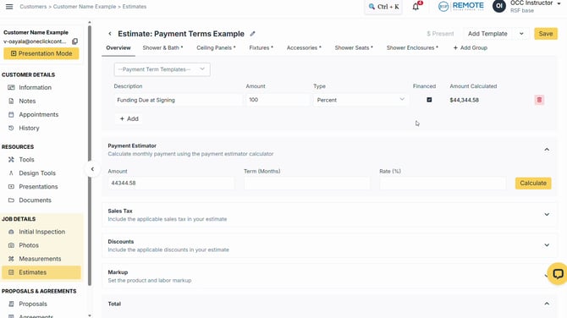Image resolution: width=567 pixels, height=318 pixels.
Task: Open the Measurements icon
Action: point(11,259)
